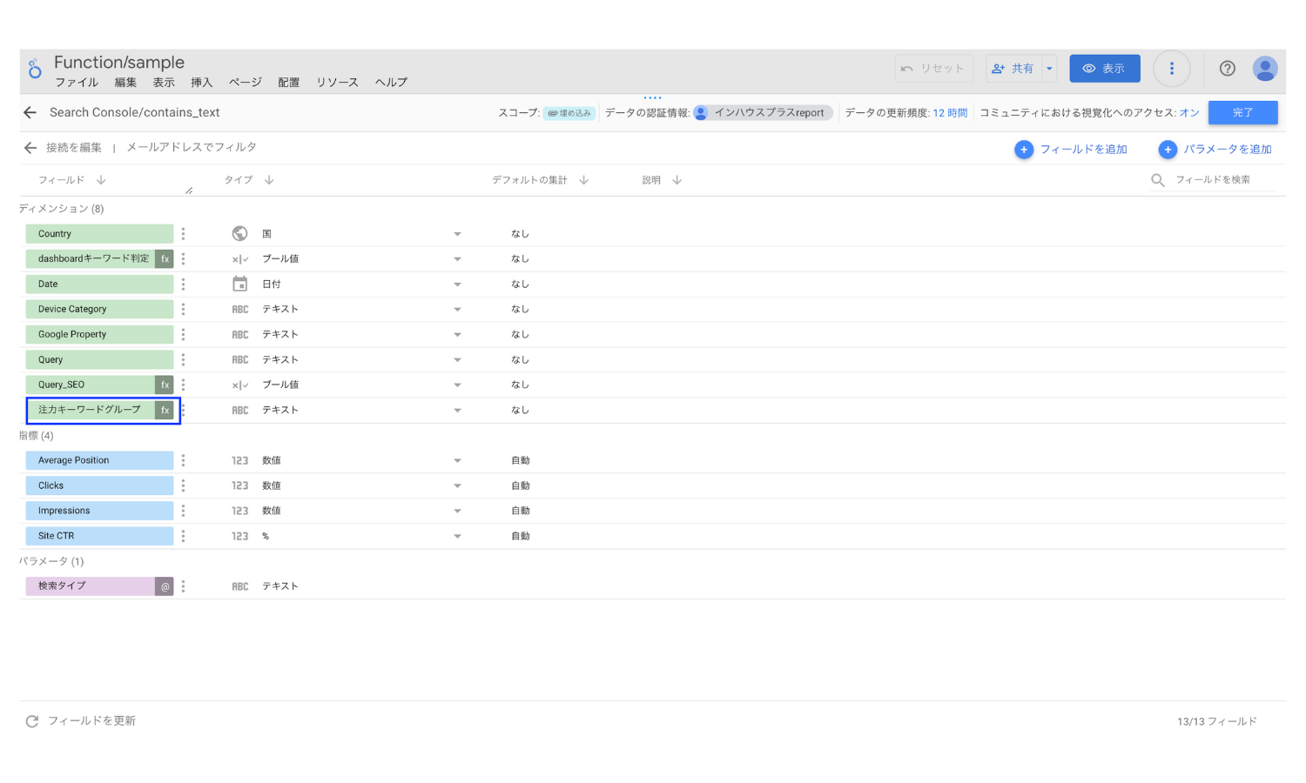Click the back arrow beside Search Console/contains_text
The height and width of the screenshot is (783, 1306).
[x=30, y=112]
